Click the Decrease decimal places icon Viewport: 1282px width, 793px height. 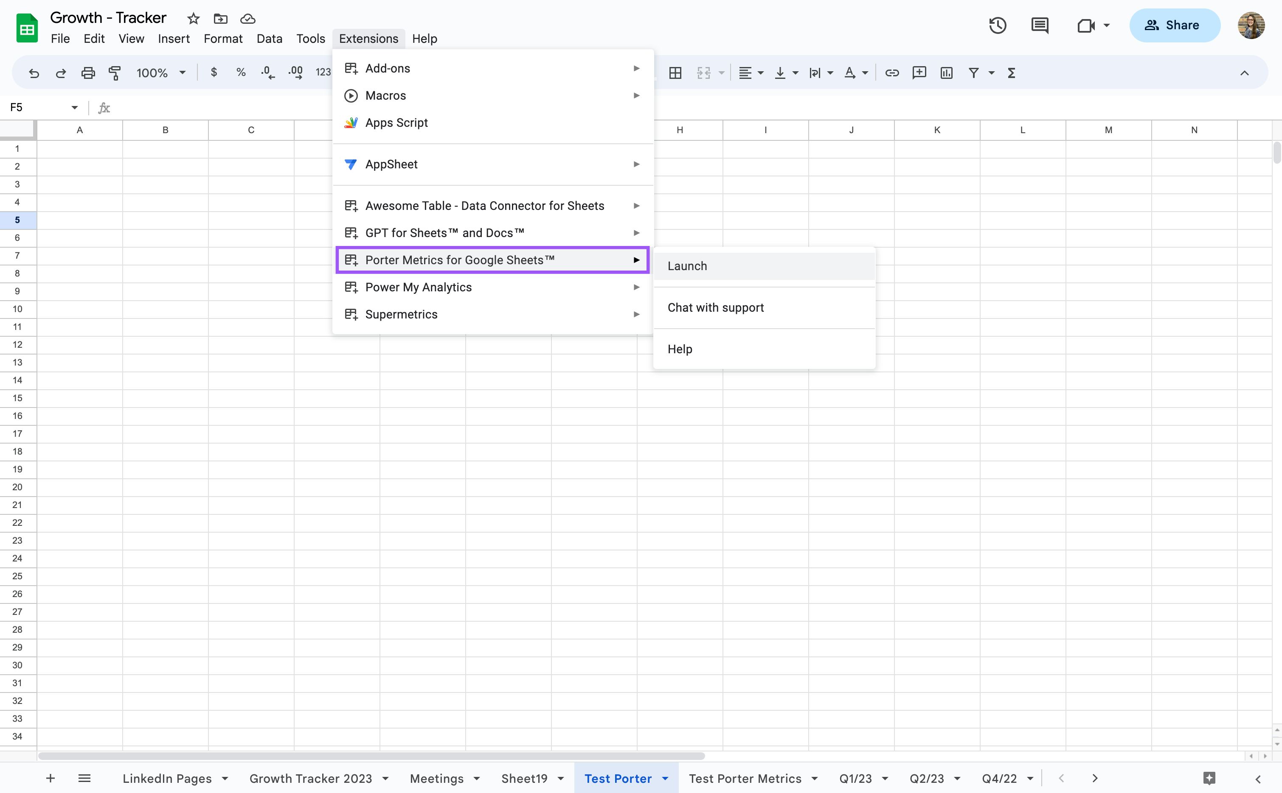point(268,73)
